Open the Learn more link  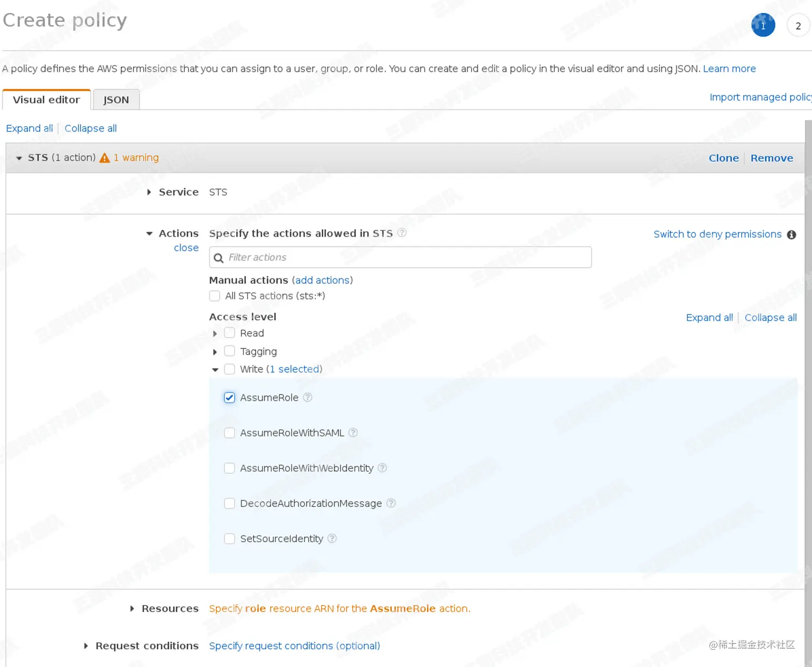tap(729, 69)
